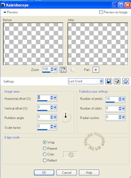Collapse the Preview section triangle
Image resolution: width=131 pixels, height=178 pixels.
pyautogui.click(x=5, y=12)
